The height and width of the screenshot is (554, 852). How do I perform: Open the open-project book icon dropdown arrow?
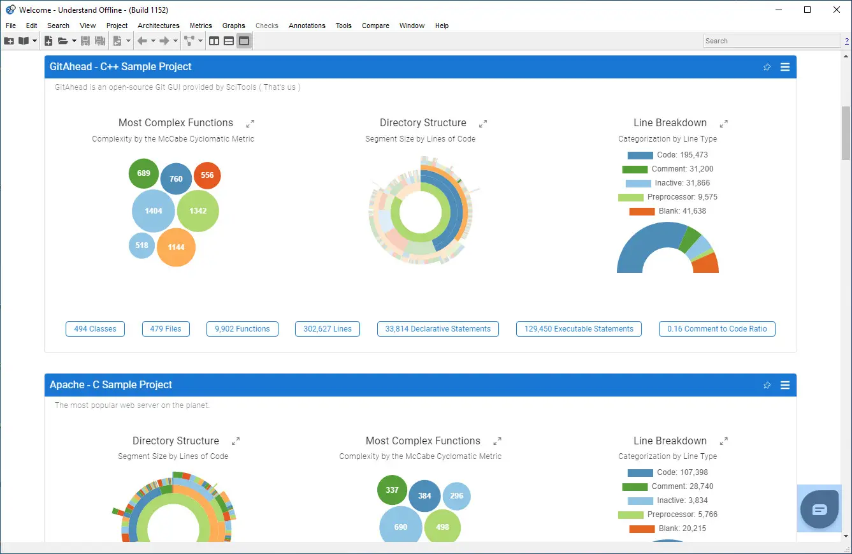pos(34,41)
